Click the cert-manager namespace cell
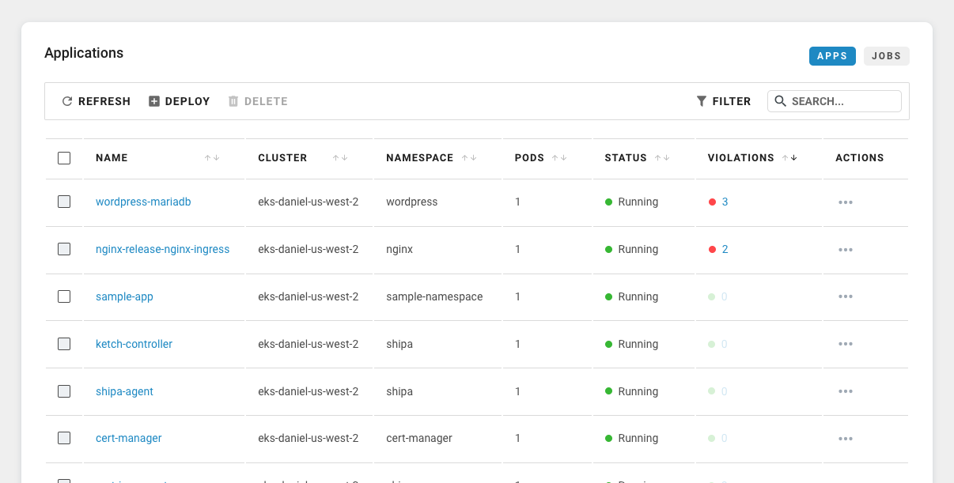Image resolution: width=954 pixels, height=483 pixels. pos(419,438)
